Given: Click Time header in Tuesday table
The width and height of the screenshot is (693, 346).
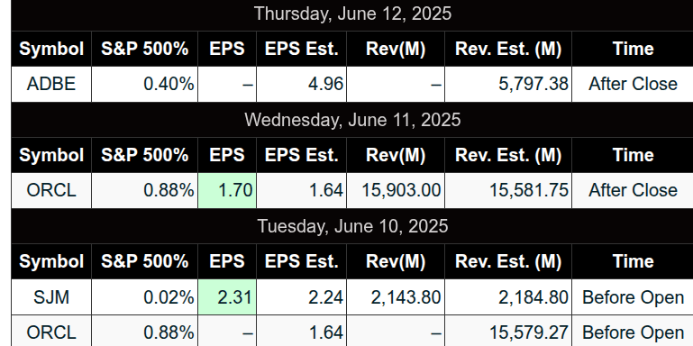Looking at the screenshot, I should pos(633,261).
